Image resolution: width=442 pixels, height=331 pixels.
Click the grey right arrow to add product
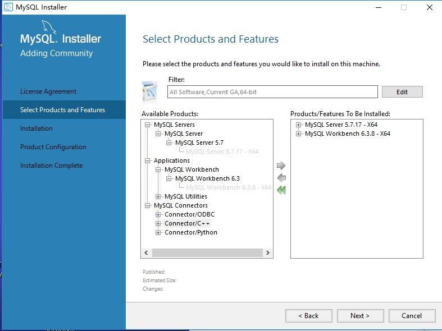click(281, 165)
